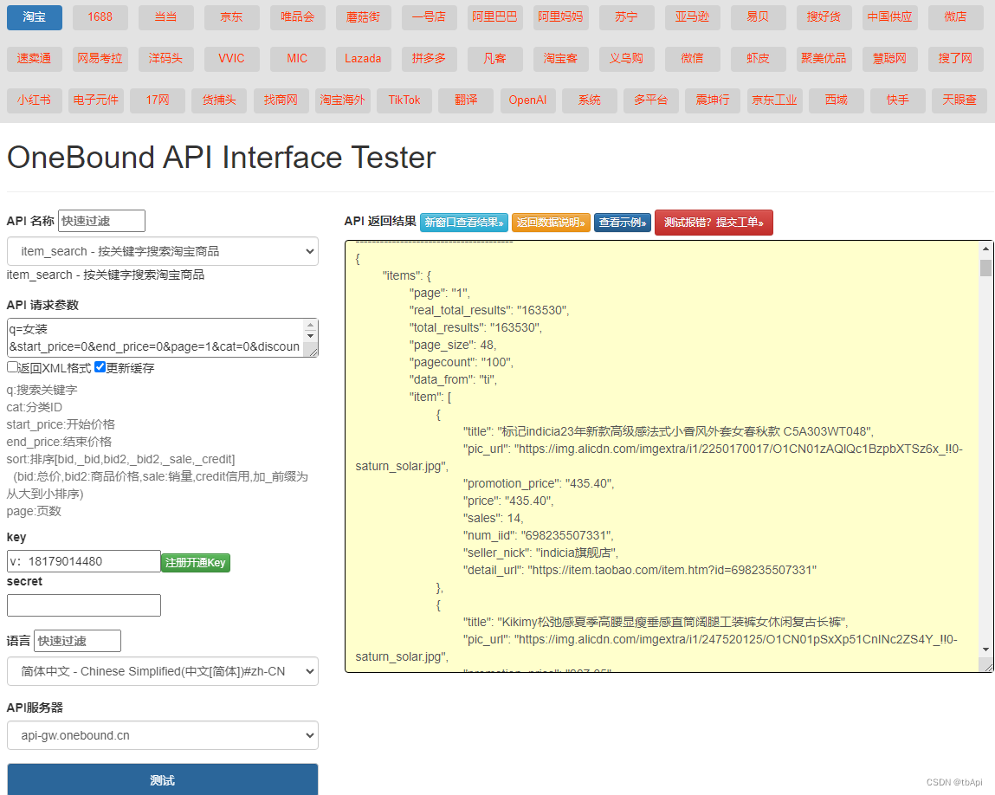
Task: Open the 京东工业 tab
Action: (774, 100)
